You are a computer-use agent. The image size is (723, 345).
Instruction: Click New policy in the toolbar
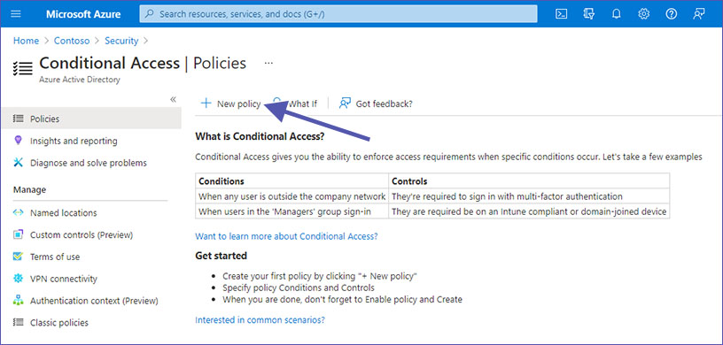(x=230, y=103)
